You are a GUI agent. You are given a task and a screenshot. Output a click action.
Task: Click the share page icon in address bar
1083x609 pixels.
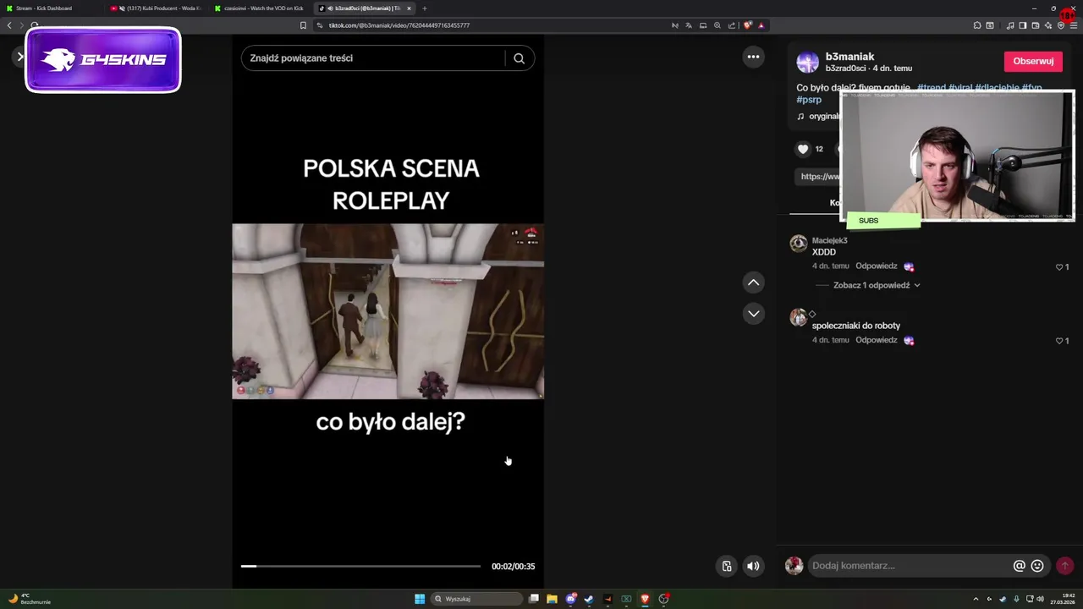pos(732,25)
